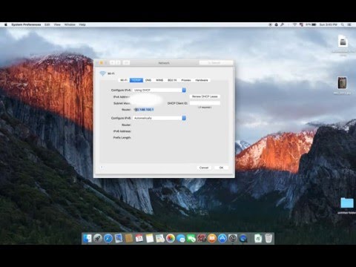This screenshot has height=267, width=356.
Task: Go back in the Network window toolbar
Action: coord(112,63)
